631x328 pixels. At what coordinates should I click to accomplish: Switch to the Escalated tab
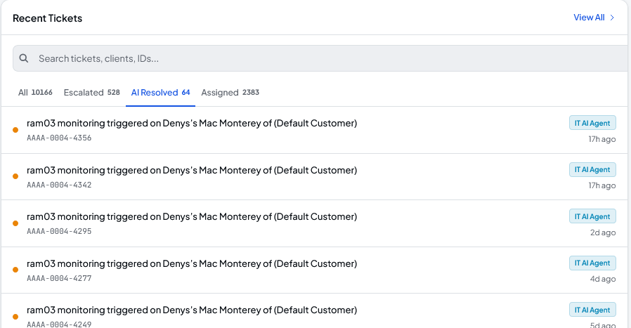(x=92, y=93)
